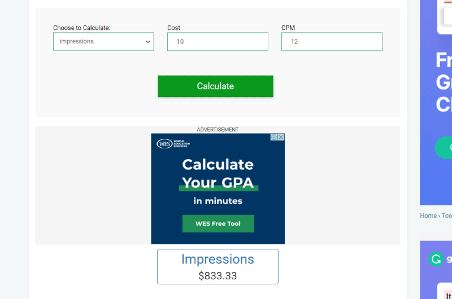Click the Calculate Your GPA ad headline

pyautogui.click(x=218, y=173)
